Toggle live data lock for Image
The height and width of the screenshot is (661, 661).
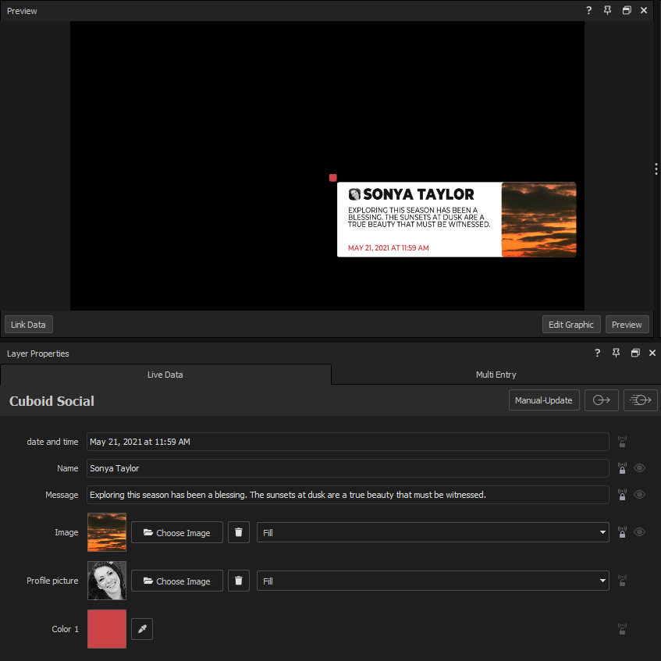622,532
